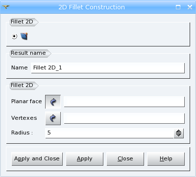Click the Planar face text field
This screenshot has width=196, height=177.
[124, 102]
